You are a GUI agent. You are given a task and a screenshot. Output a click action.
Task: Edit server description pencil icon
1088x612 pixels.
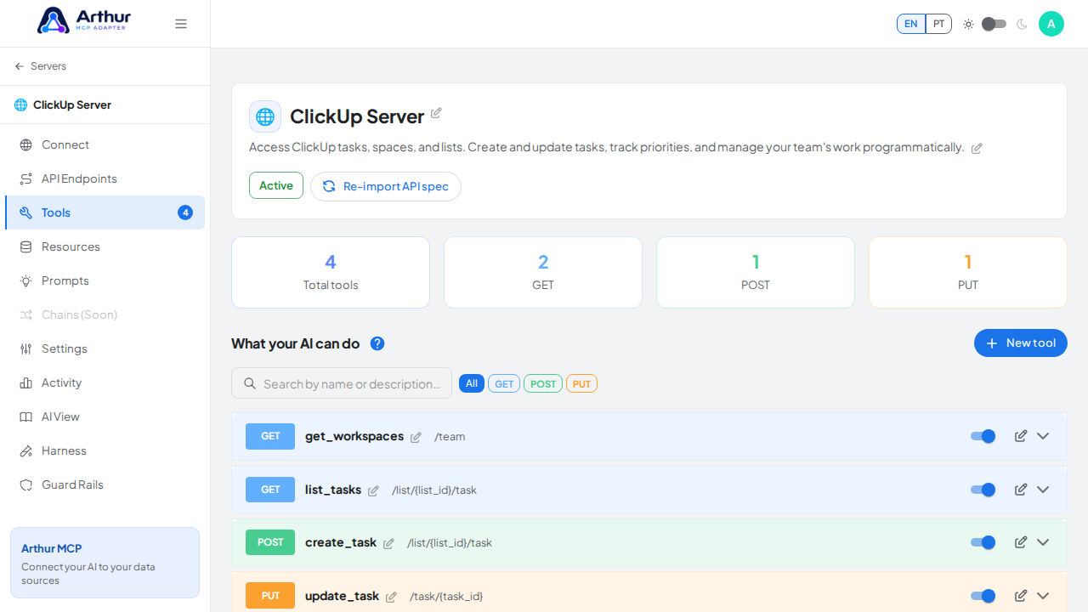click(x=977, y=148)
